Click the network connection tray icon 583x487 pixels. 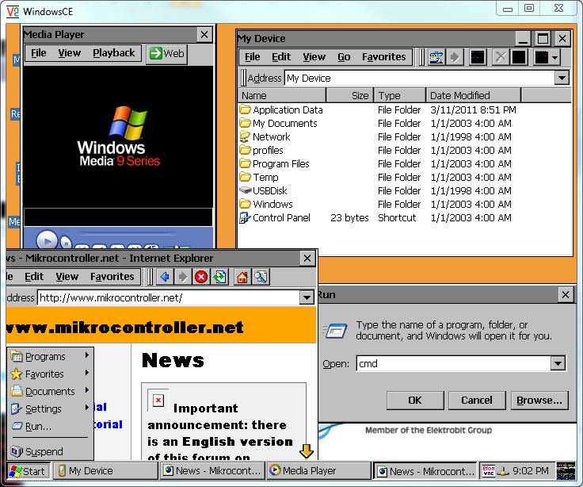click(x=503, y=471)
